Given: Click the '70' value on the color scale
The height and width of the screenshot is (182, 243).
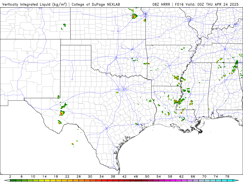Looking at the screenshot, I should click(204, 177).
